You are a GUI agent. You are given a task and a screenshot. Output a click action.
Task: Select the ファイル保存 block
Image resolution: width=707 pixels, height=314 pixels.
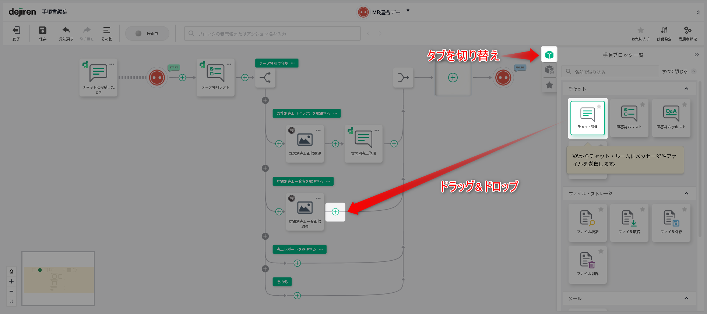click(x=671, y=223)
